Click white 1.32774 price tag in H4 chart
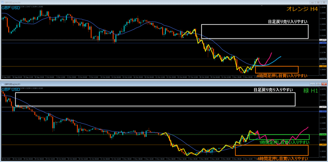The height and width of the screenshot is (162, 328). [x=323, y=40]
